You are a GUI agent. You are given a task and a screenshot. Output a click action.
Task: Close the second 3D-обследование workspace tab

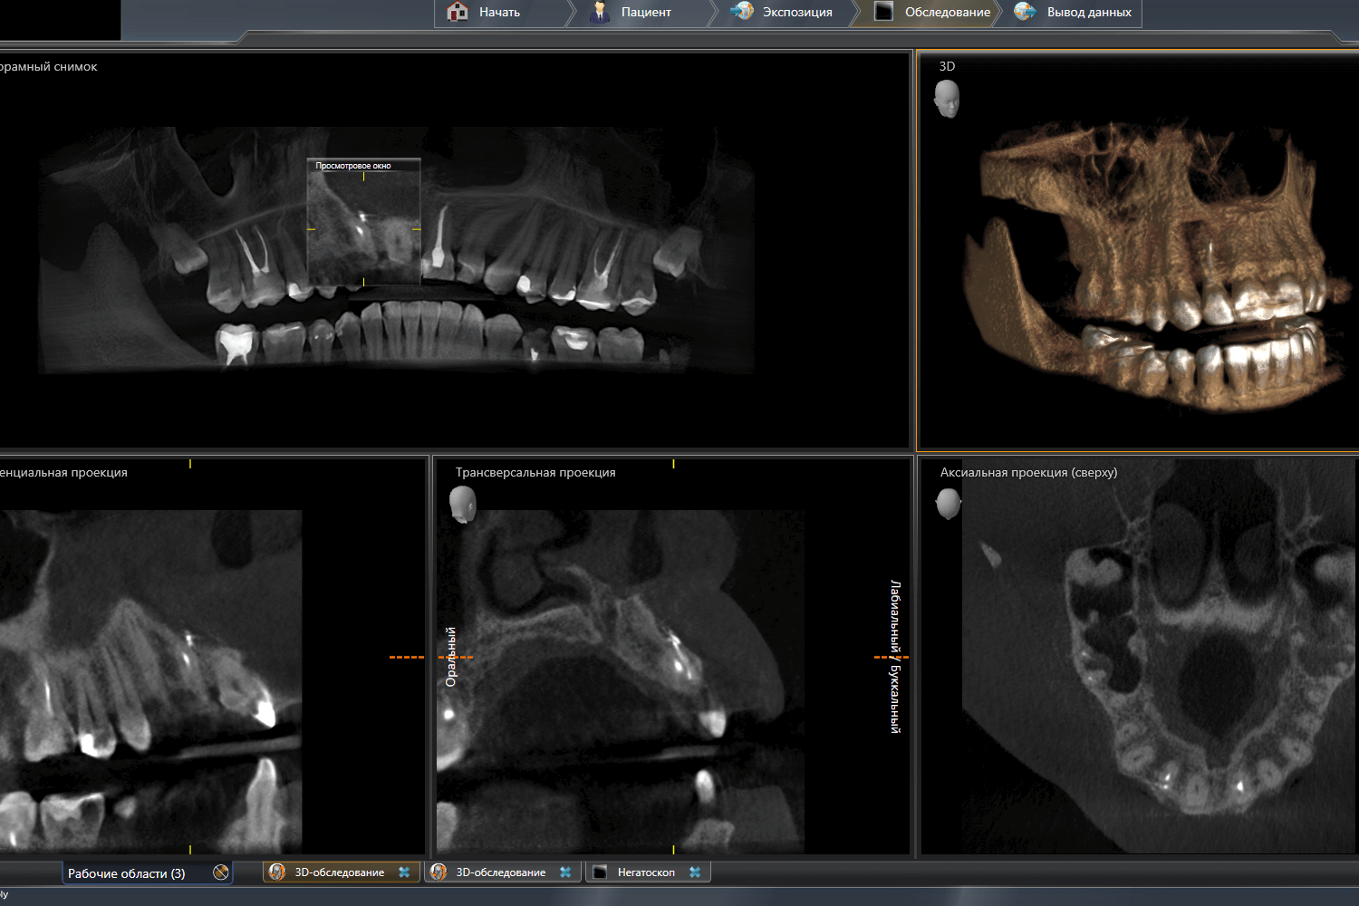565,872
